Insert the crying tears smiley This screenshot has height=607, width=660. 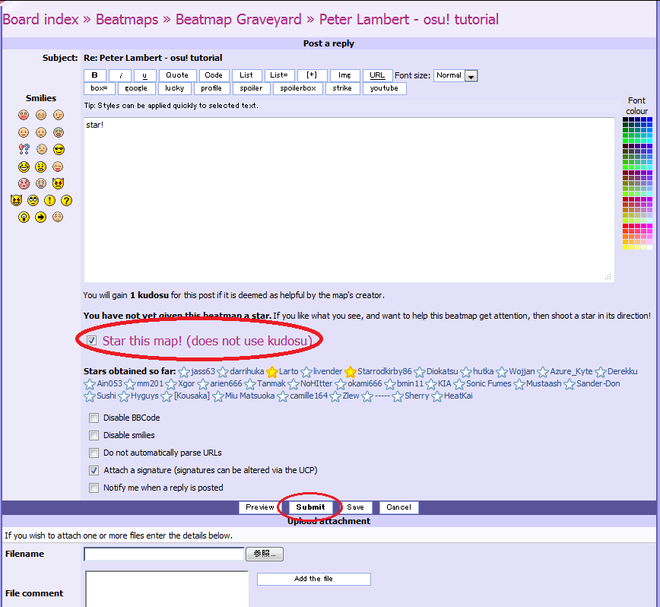(41, 183)
